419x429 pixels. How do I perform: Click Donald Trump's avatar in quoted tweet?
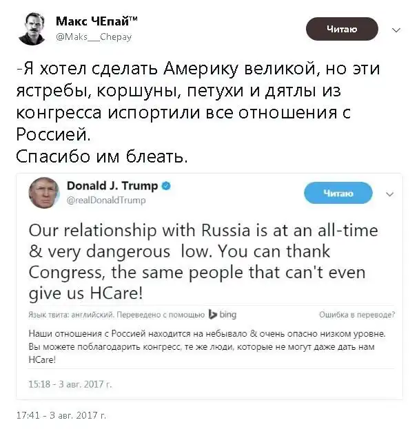(44, 193)
